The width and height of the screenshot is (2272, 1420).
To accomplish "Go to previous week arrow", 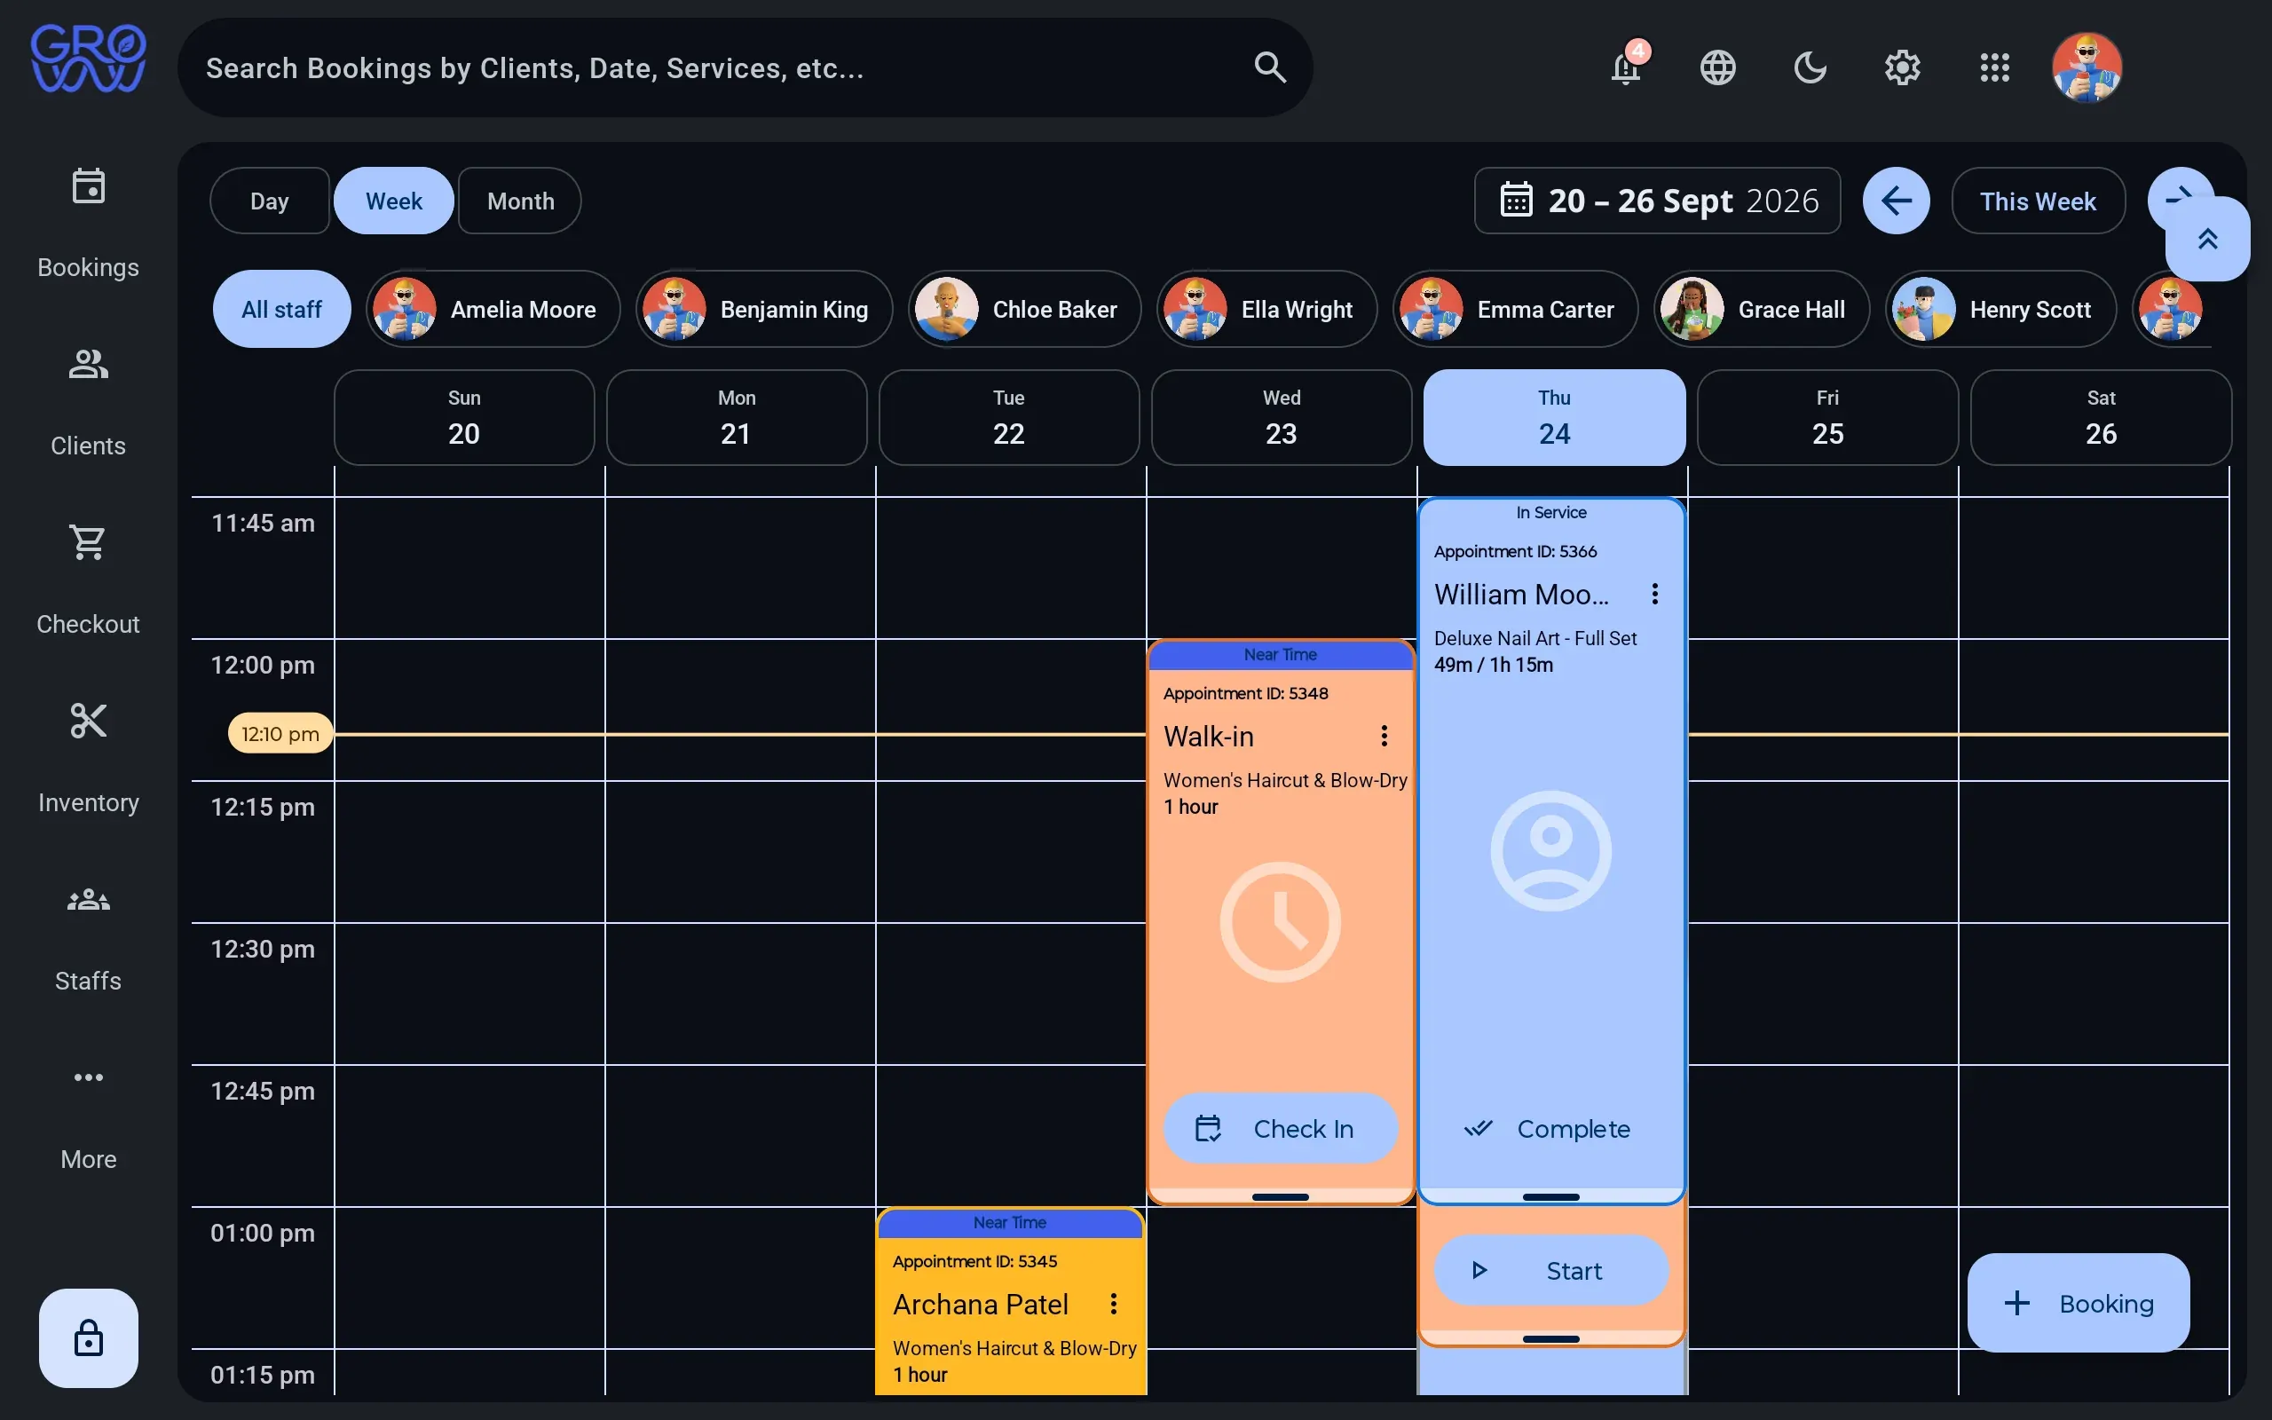I will click(1896, 201).
